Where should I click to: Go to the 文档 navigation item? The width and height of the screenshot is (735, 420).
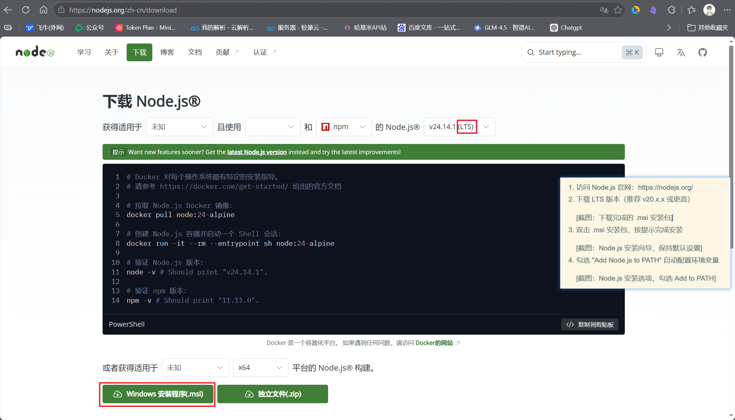tap(195, 52)
